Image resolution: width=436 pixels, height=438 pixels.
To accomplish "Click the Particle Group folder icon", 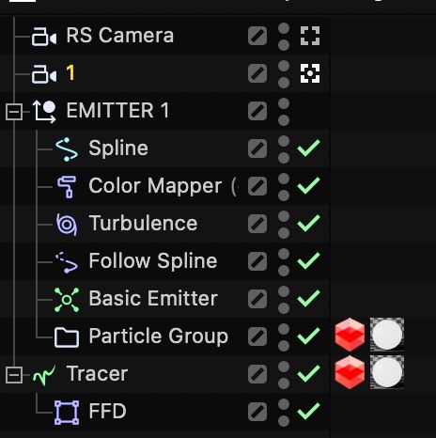I will [x=67, y=337].
